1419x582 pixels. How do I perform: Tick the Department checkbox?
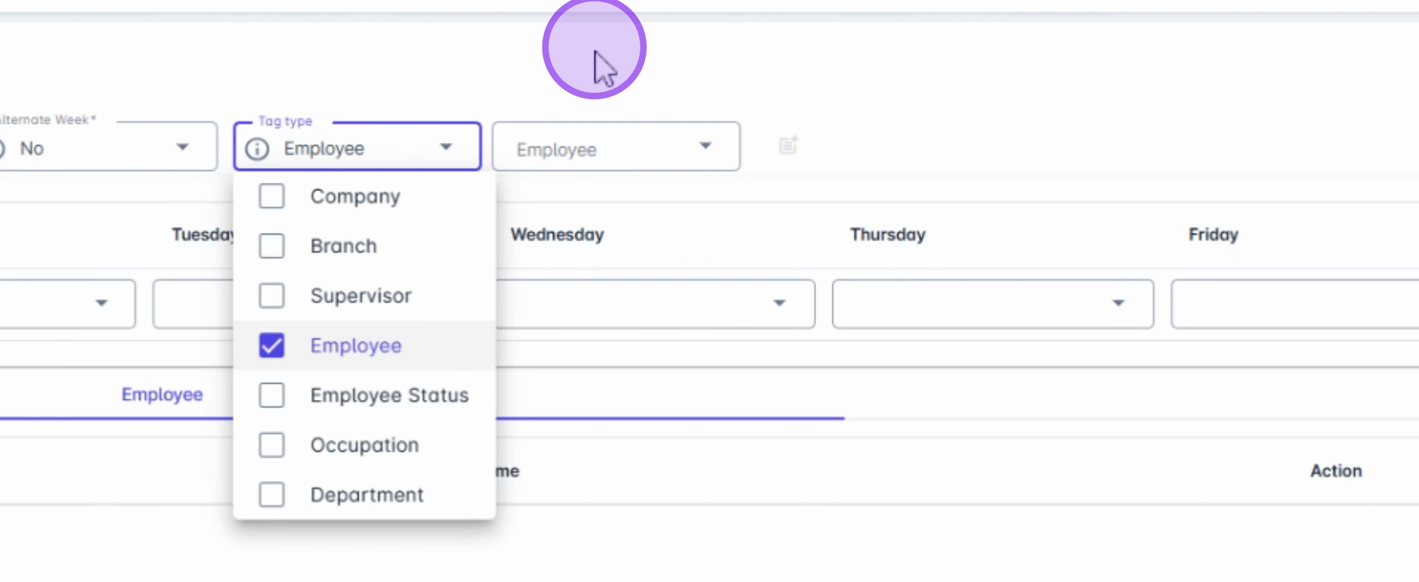272,495
